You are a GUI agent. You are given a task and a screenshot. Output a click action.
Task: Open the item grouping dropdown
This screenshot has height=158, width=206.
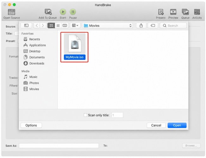(x=75, y=26)
